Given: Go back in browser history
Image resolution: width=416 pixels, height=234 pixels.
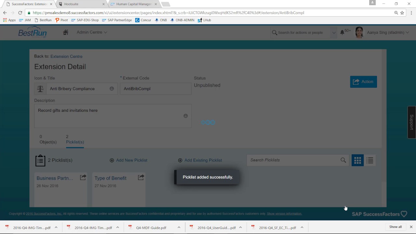Looking at the screenshot, I should (5, 13).
